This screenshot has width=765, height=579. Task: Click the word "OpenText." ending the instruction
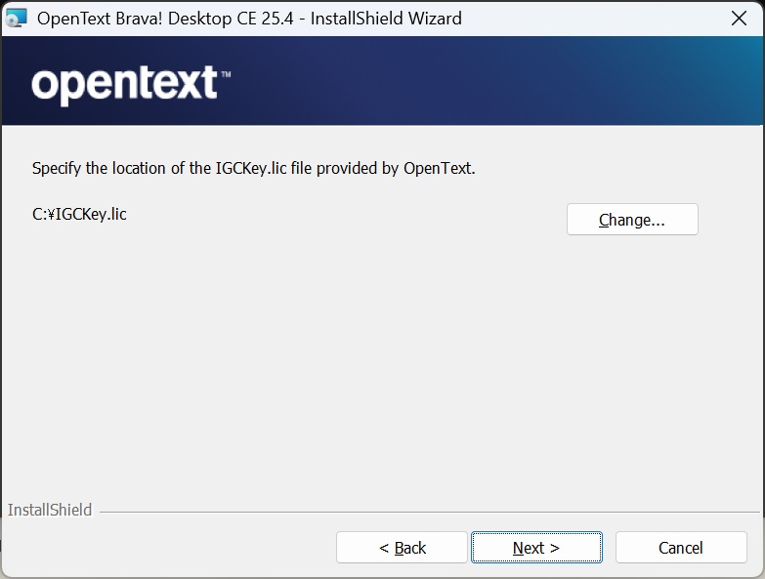click(x=439, y=168)
